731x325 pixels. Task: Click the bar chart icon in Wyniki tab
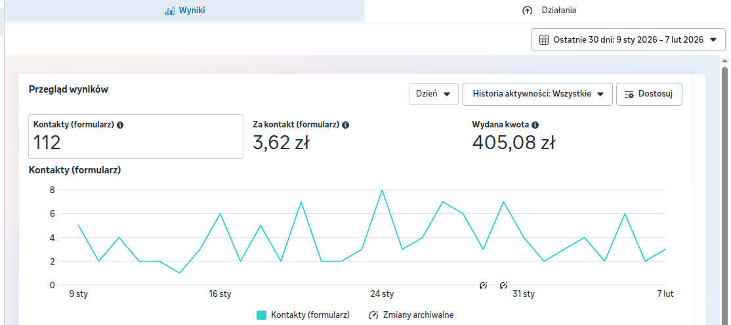[169, 11]
